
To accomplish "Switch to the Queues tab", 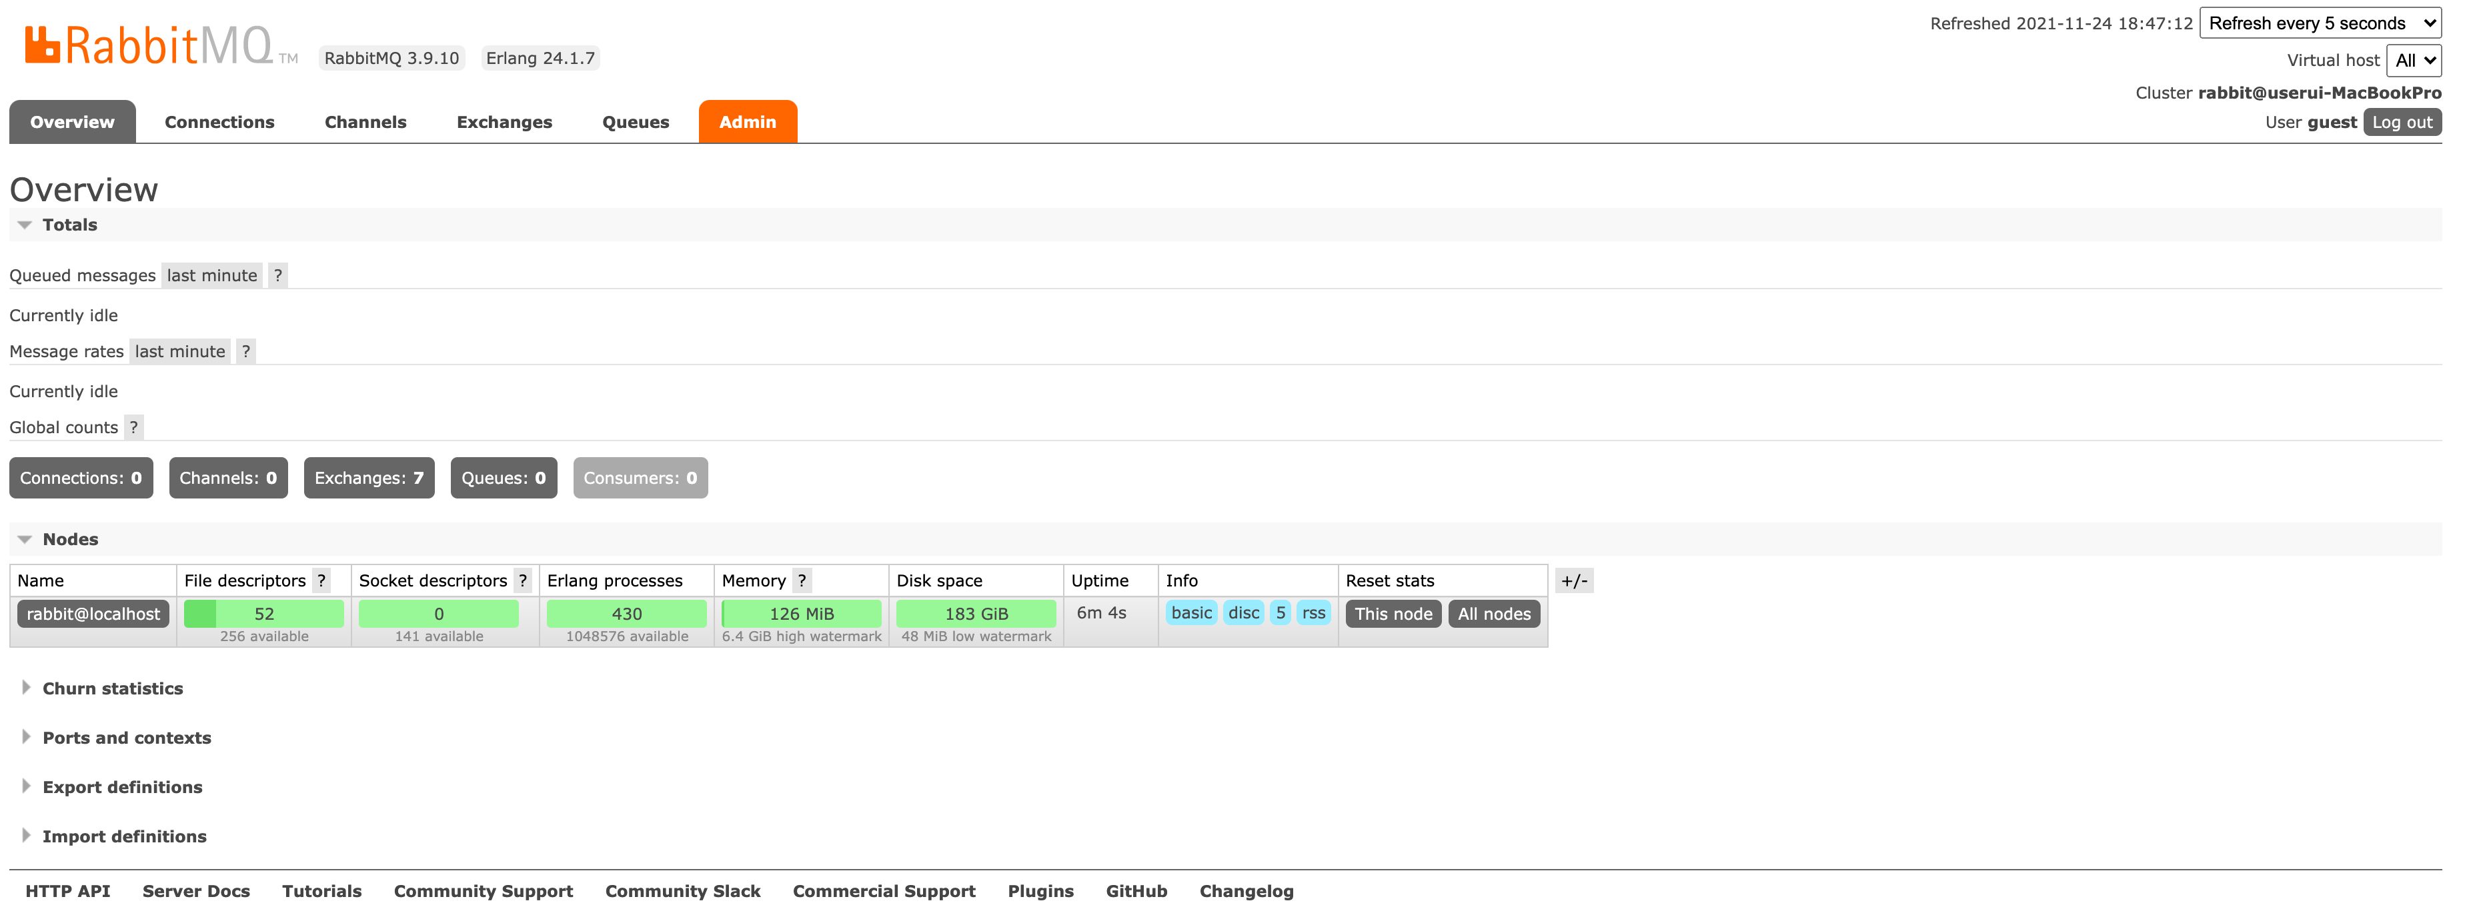I will click(x=636, y=122).
